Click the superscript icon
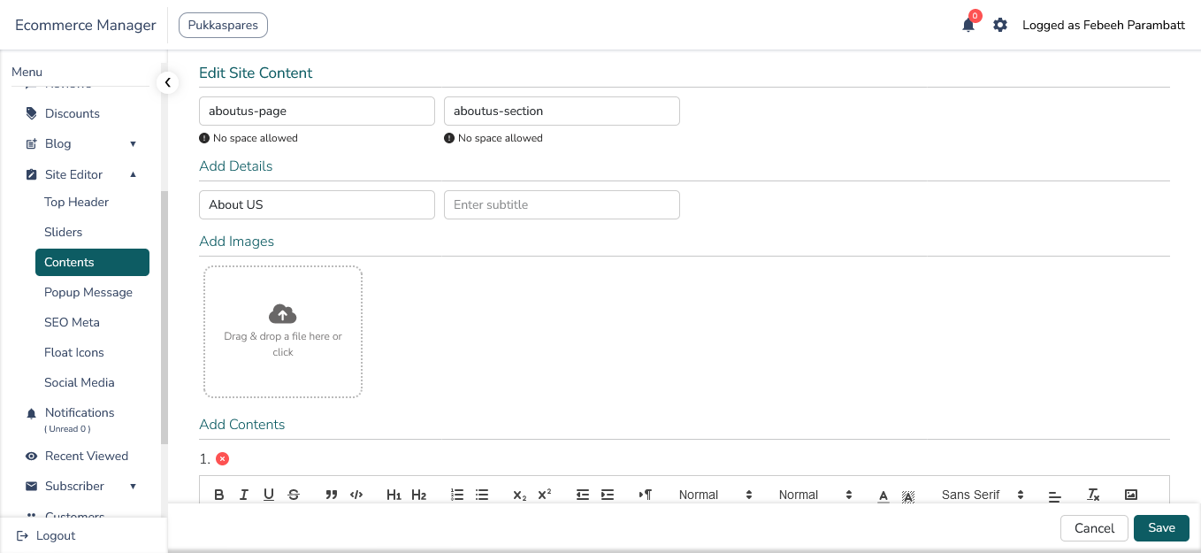 click(x=545, y=495)
